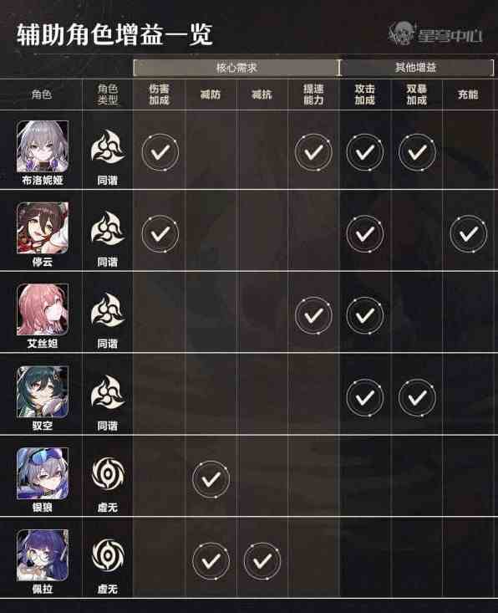Click the 布洛妮娅 character portrait

(x=43, y=146)
